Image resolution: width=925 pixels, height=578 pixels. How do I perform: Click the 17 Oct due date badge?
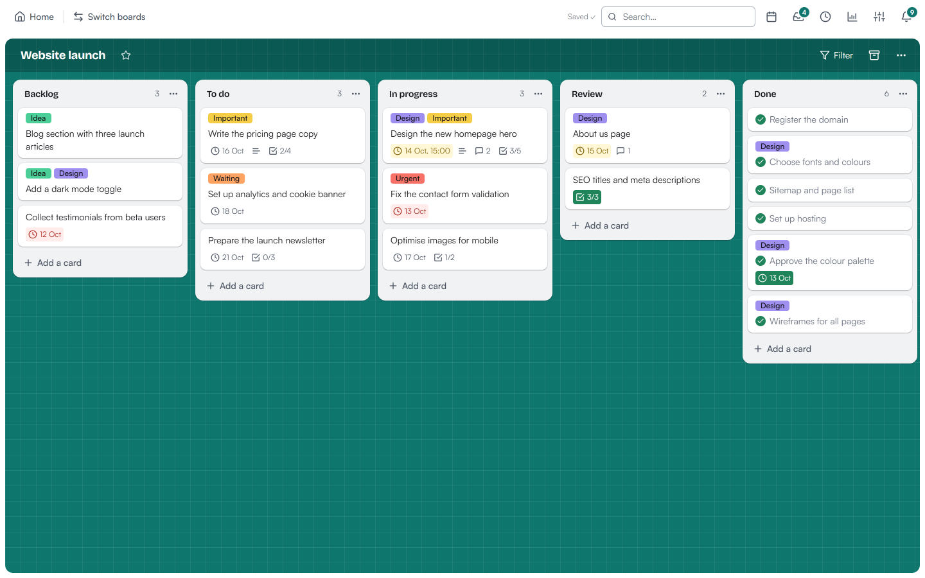point(410,258)
